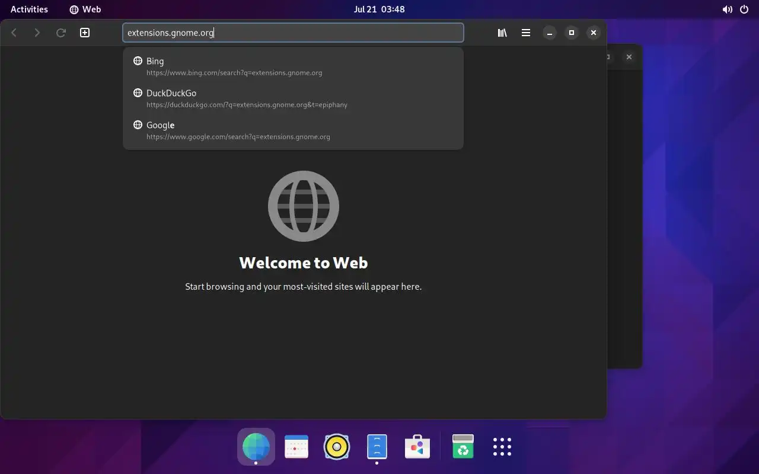The width and height of the screenshot is (759, 474).
Task: Click the globe icon beside DuckDuckGo
Action: pos(138,92)
